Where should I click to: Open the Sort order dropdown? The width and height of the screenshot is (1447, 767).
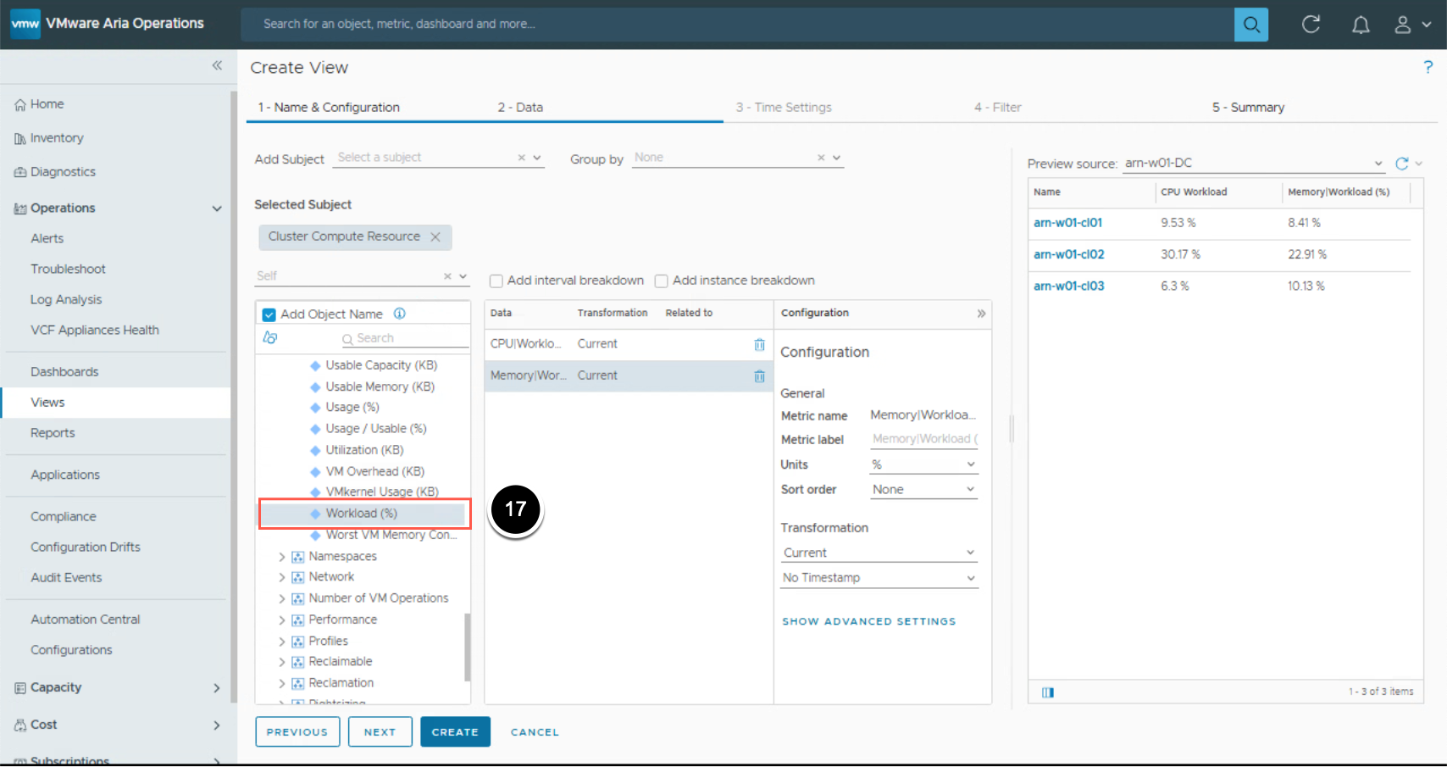[923, 490]
